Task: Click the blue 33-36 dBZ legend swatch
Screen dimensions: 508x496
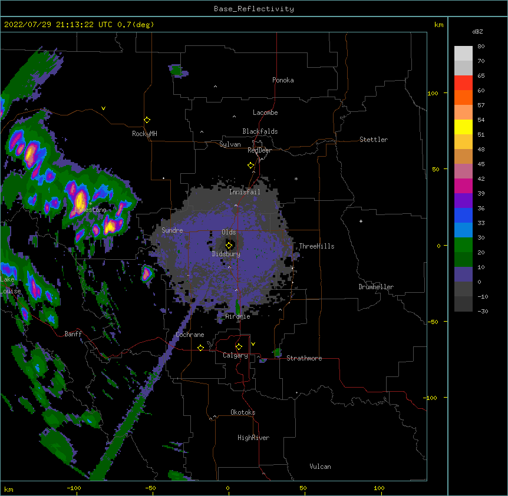Action: click(x=463, y=215)
